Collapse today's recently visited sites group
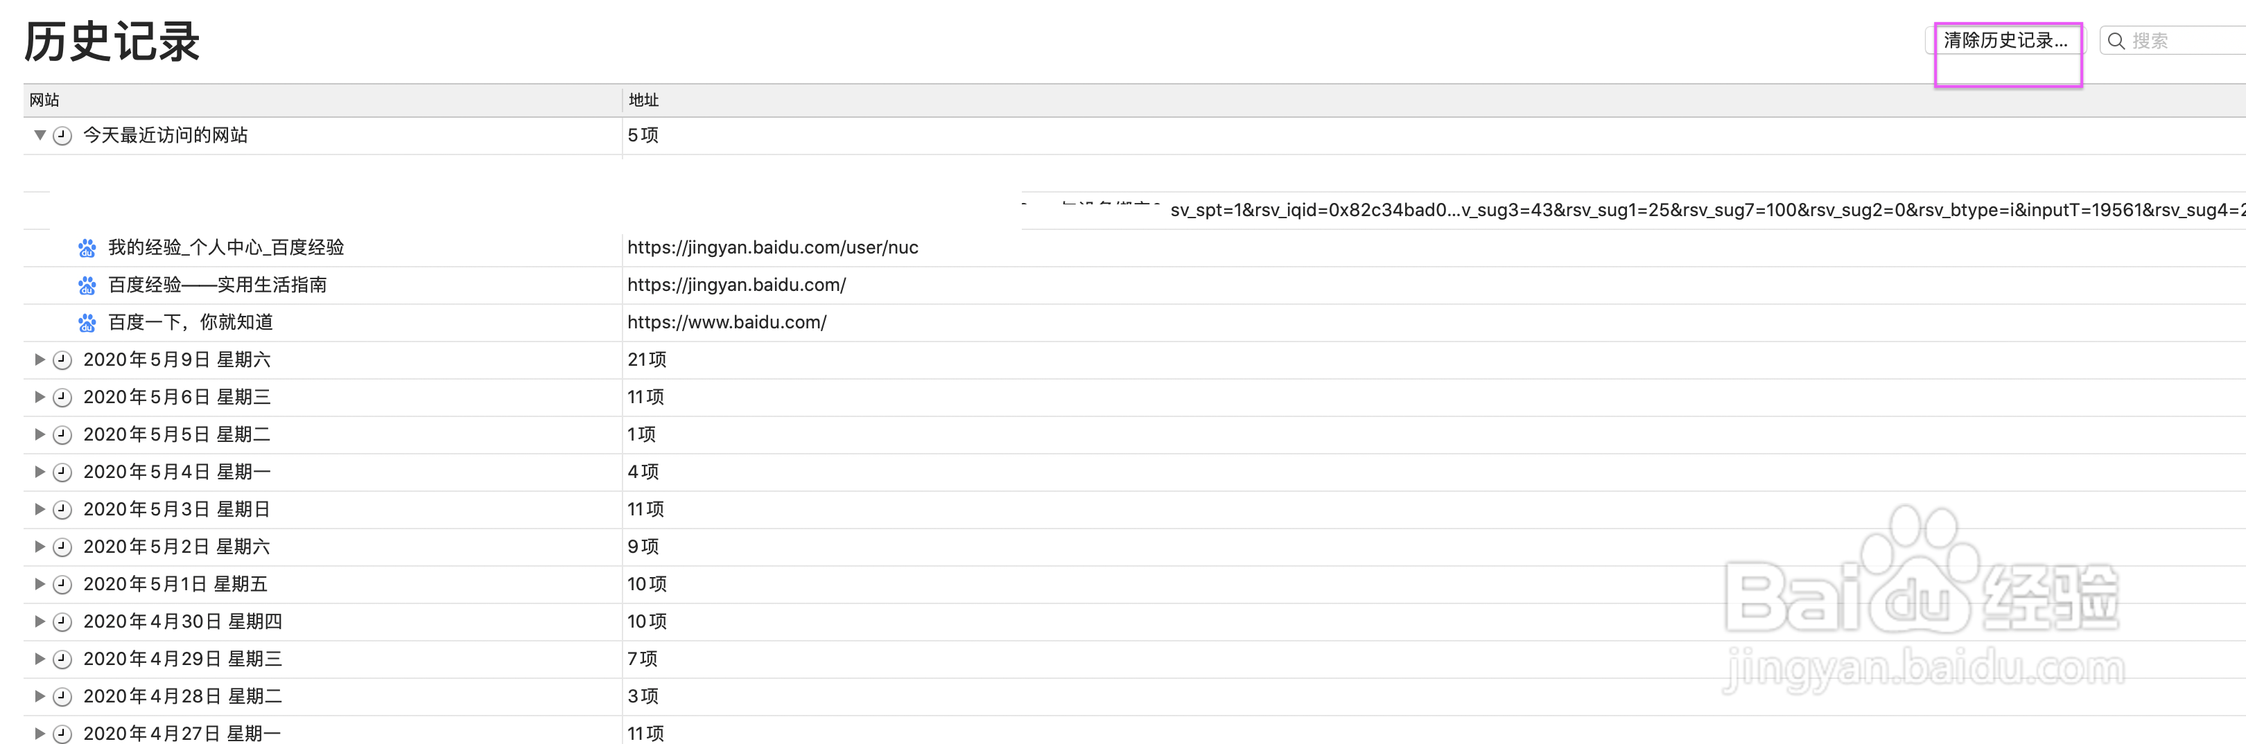This screenshot has width=2246, height=744. coord(40,135)
